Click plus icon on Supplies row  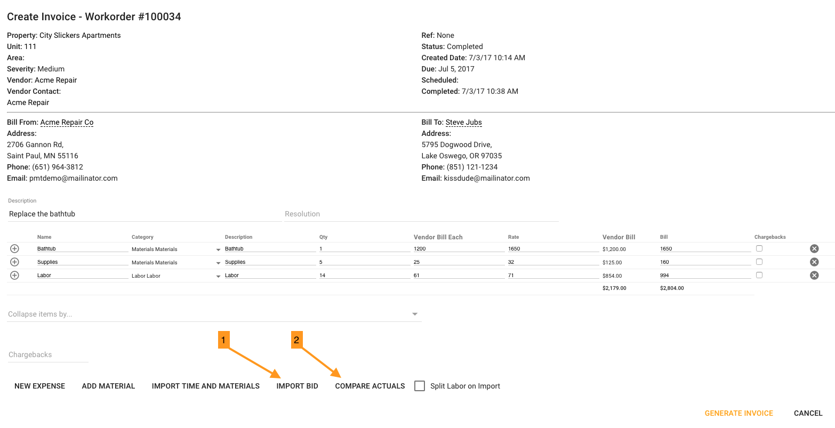(x=14, y=262)
